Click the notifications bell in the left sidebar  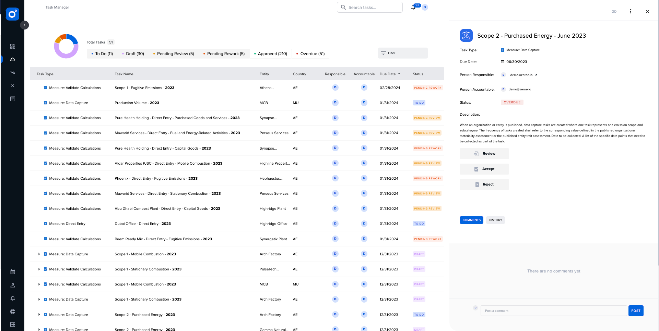13,298
